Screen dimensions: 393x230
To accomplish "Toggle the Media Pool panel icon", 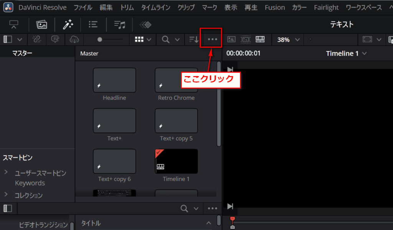I will [x=41, y=25].
